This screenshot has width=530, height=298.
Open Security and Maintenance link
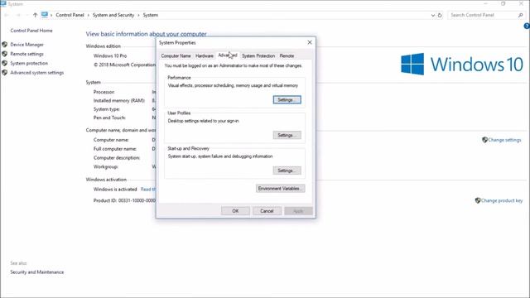36,272
